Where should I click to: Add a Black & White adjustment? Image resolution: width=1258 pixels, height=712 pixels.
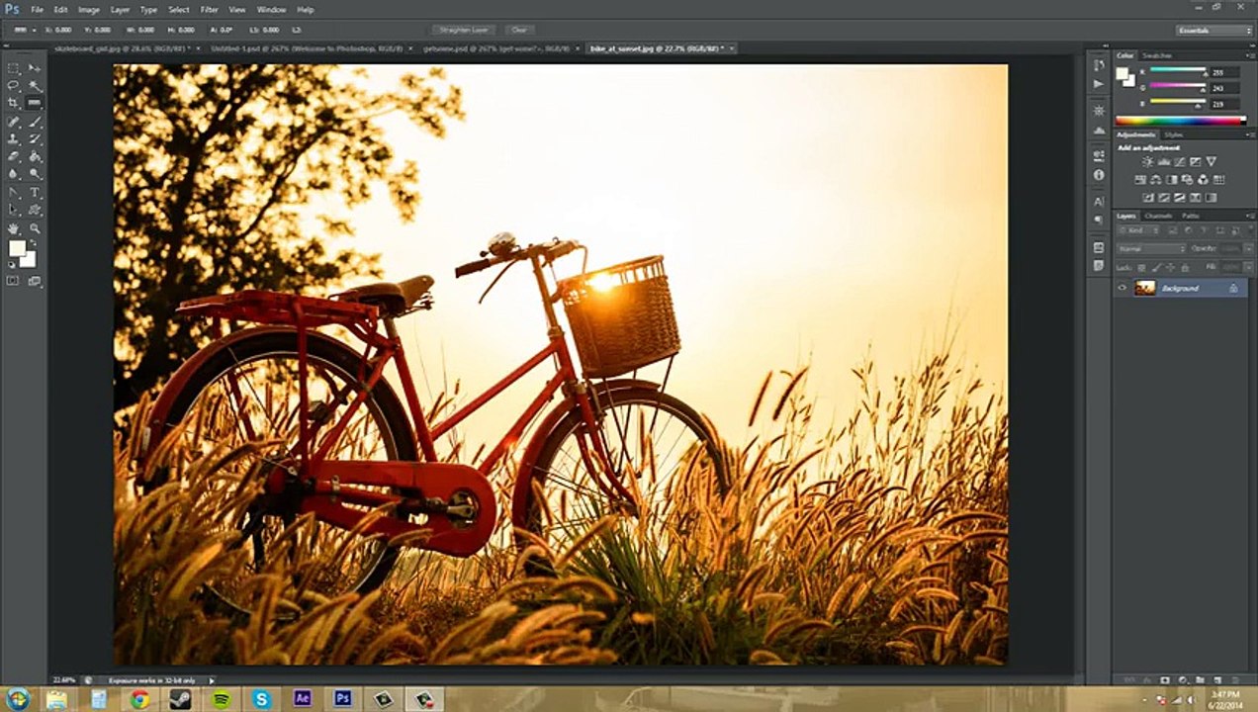click(x=1172, y=180)
